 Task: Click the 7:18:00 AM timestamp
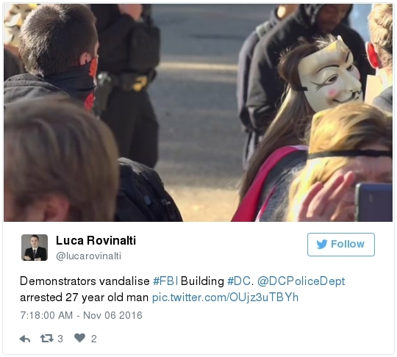[46, 315]
